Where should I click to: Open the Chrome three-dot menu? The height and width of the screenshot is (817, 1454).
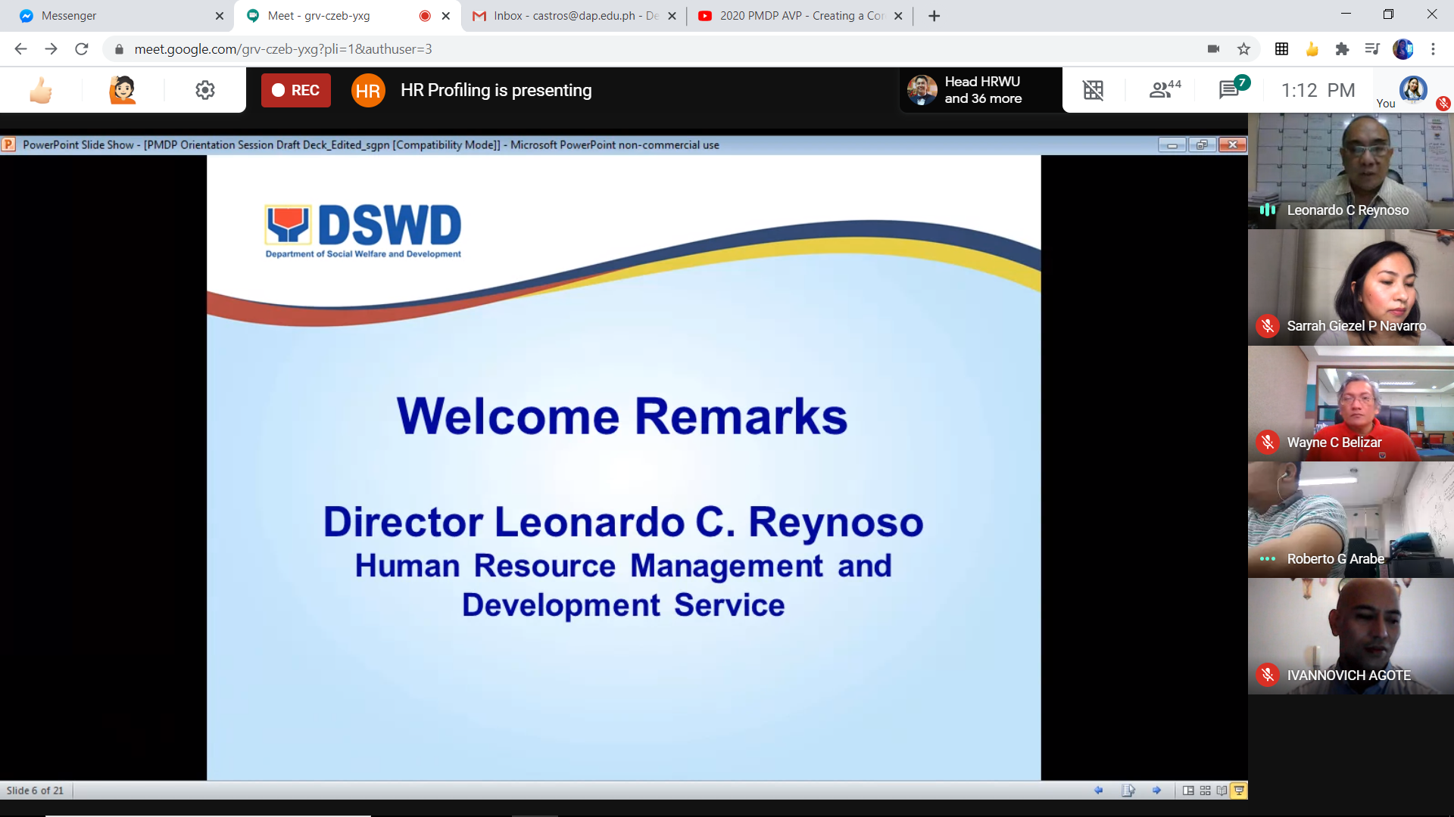coord(1433,49)
